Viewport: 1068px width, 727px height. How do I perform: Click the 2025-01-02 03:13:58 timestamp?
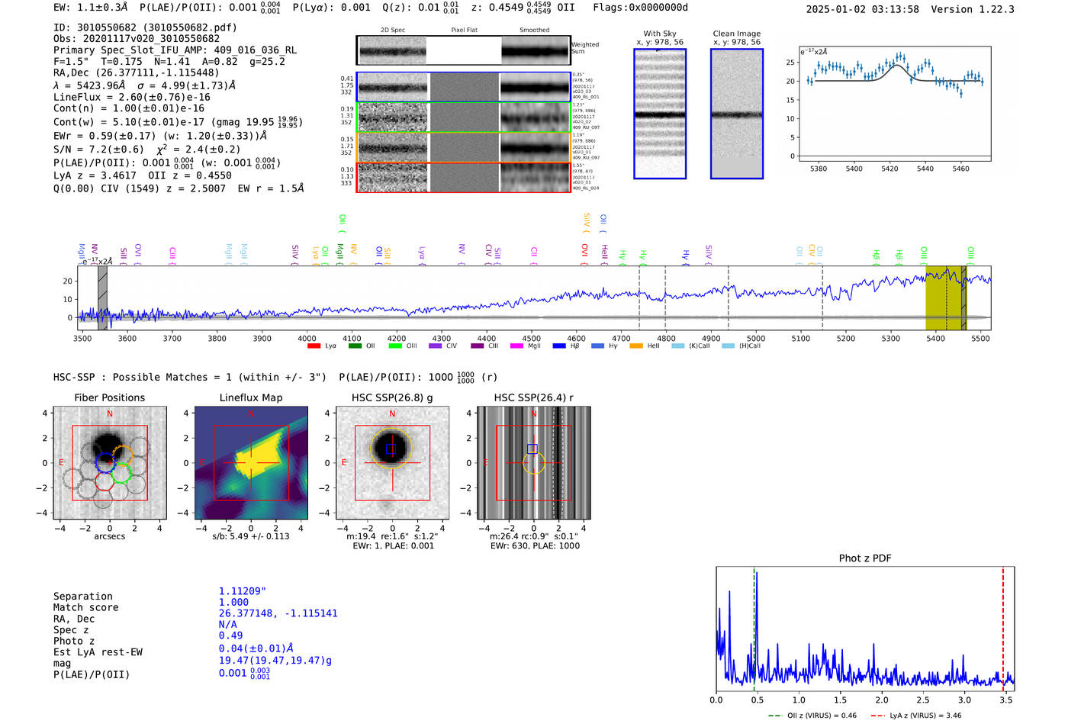click(x=863, y=9)
